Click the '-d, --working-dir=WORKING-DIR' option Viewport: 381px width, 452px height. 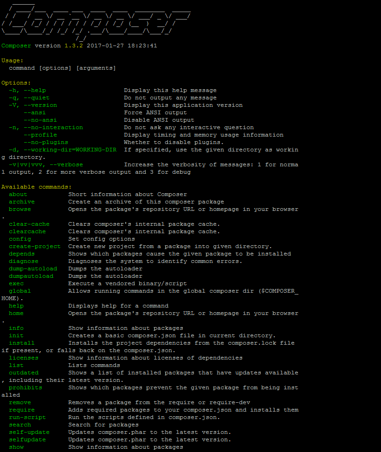tap(63, 150)
